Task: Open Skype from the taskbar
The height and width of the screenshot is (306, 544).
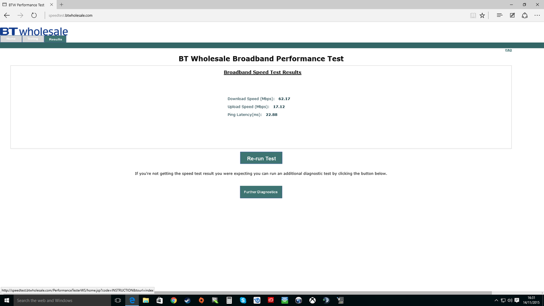Action: (x=243, y=301)
